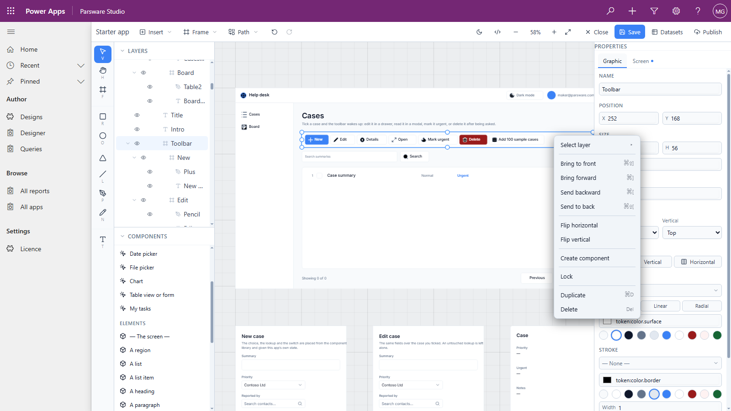The image size is (731, 411).
Task: Select the Ellipse tool
Action: click(x=103, y=138)
